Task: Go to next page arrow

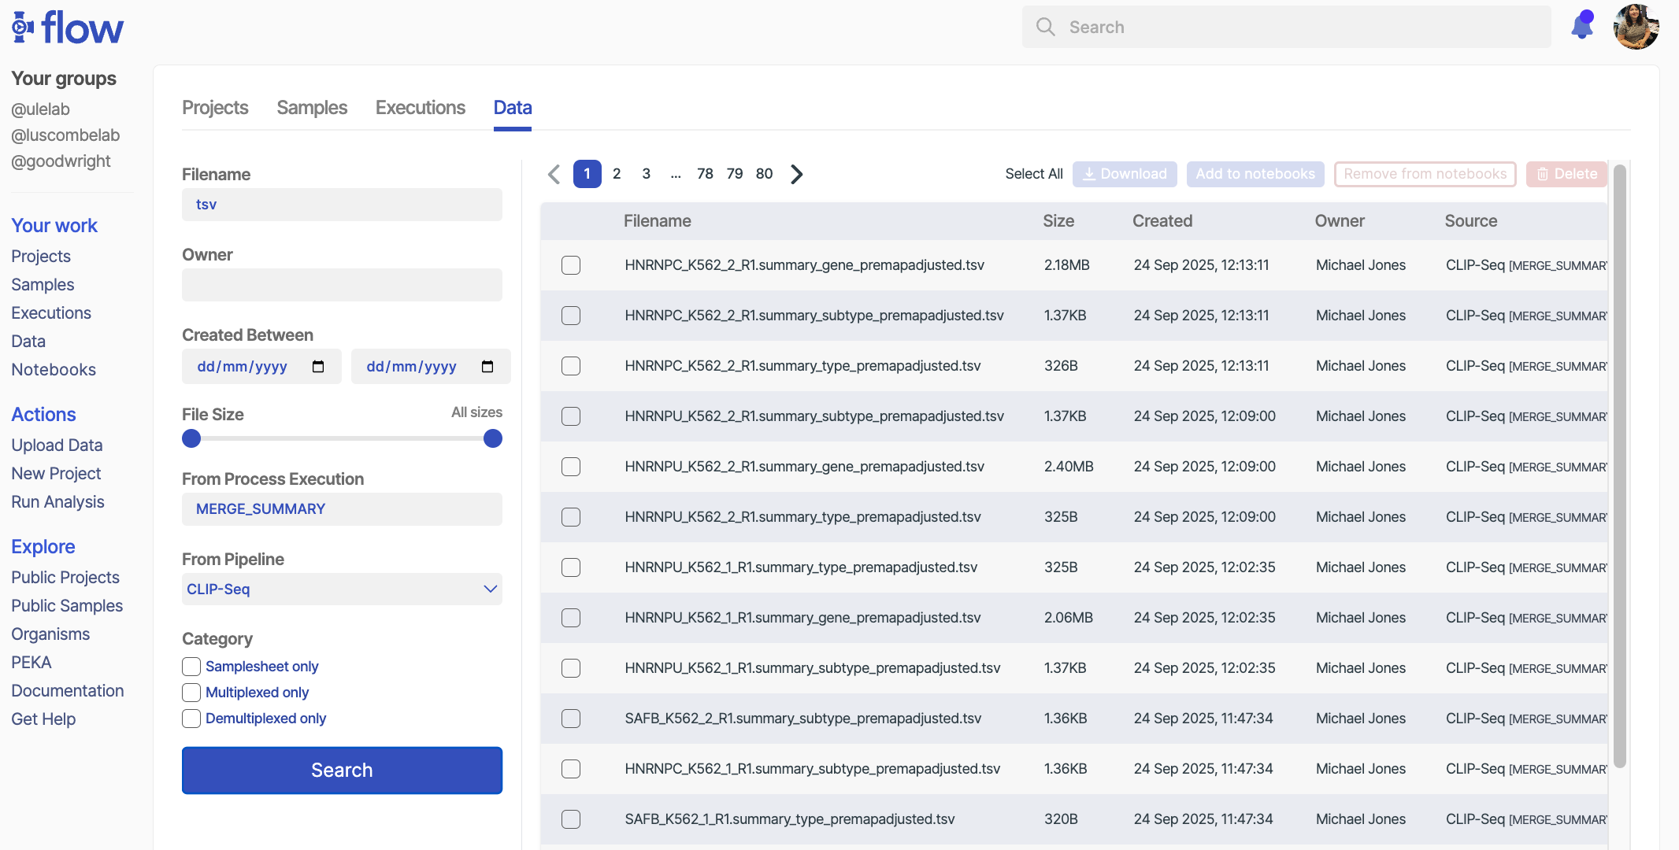Action: (x=797, y=174)
